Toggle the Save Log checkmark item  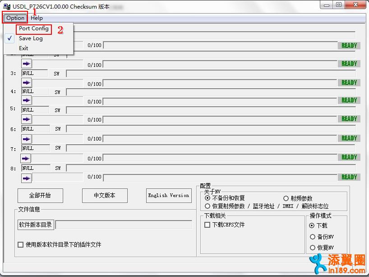point(31,38)
